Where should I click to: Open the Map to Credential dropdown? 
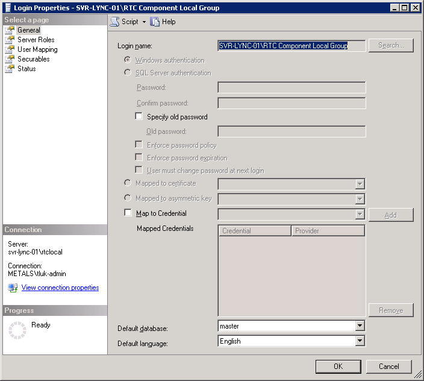360,215
